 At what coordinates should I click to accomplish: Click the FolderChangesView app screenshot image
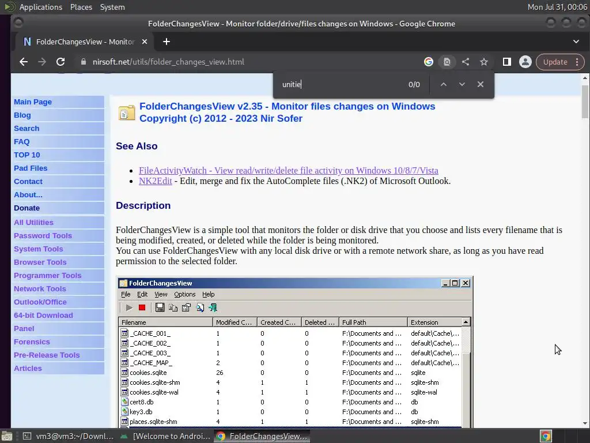coord(294,352)
